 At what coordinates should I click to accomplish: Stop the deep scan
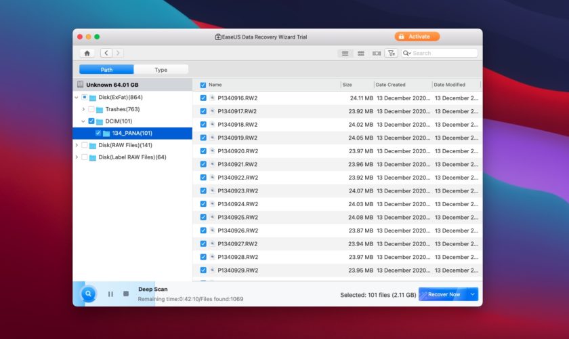[x=126, y=294]
